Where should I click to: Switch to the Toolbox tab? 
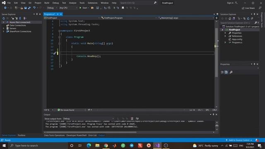click(22, 135)
